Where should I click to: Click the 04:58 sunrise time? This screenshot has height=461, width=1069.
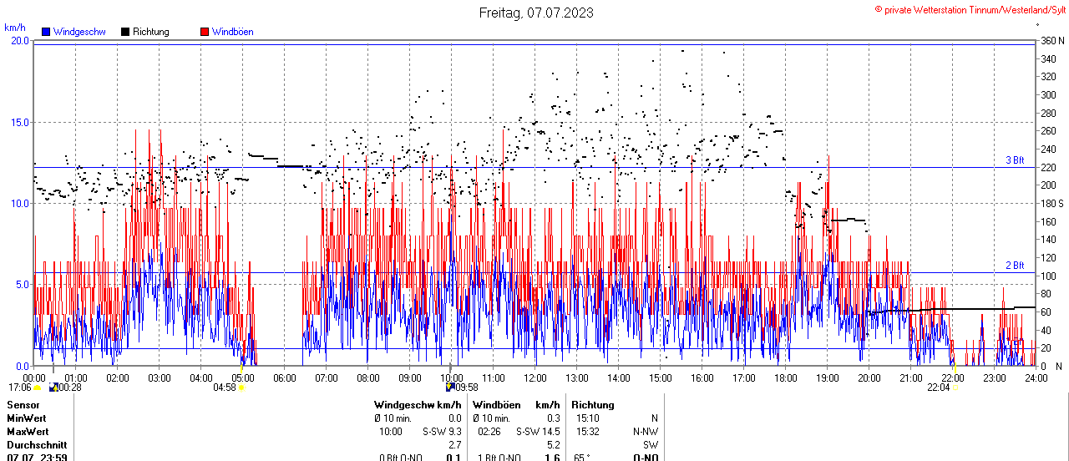[225, 388]
